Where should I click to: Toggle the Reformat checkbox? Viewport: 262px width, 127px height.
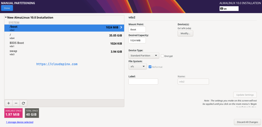click(x=150, y=67)
